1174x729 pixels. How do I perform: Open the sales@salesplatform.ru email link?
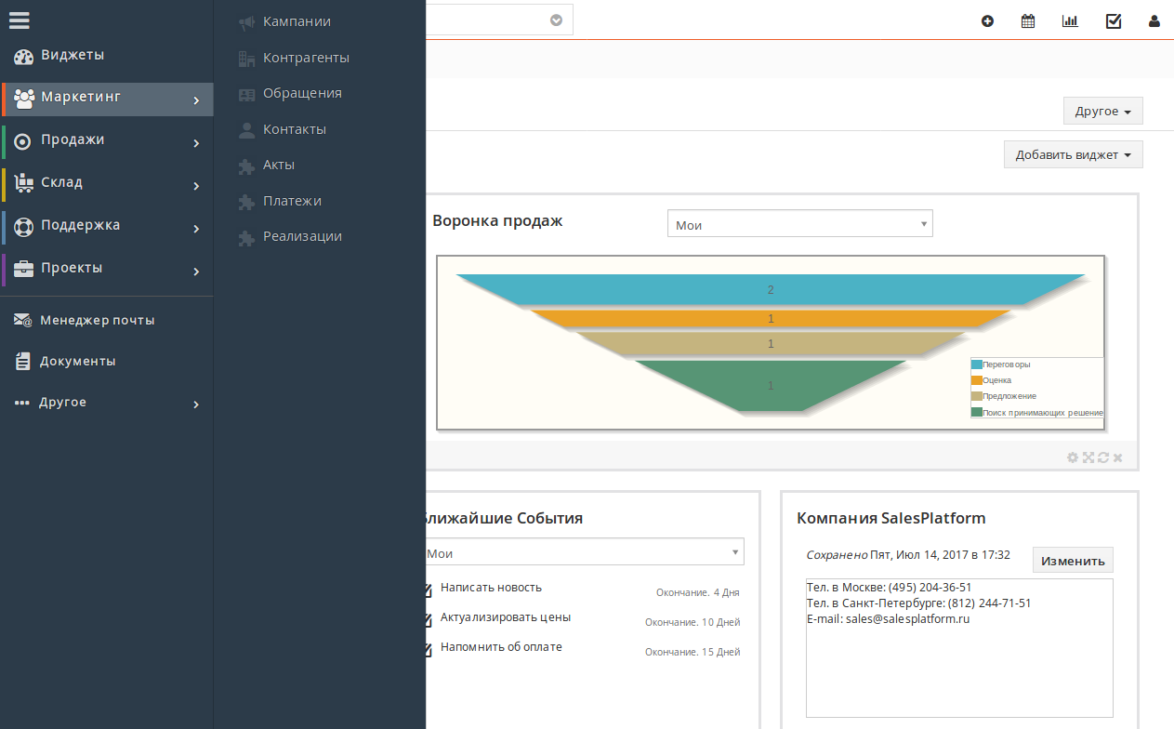click(x=907, y=618)
